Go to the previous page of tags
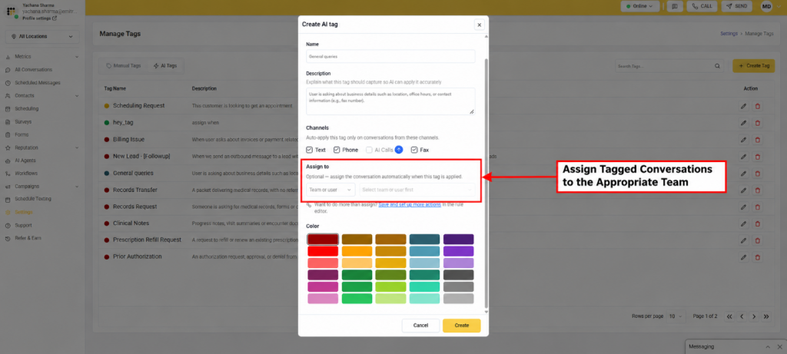The width and height of the screenshot is (787, 354). coord(742,316)
